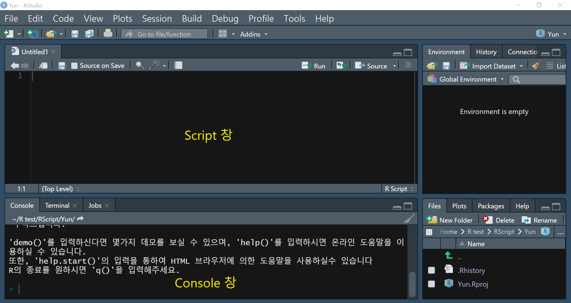Change file type via R Script selector

point(399,189)
